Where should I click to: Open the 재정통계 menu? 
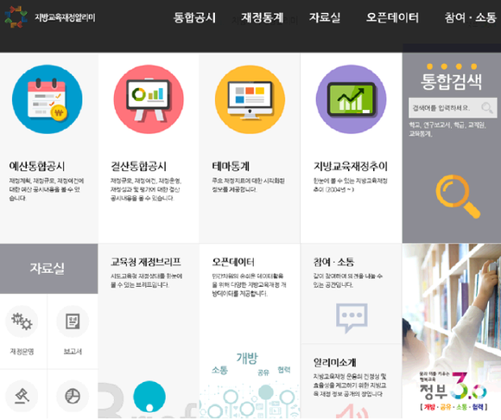point(263,17)
